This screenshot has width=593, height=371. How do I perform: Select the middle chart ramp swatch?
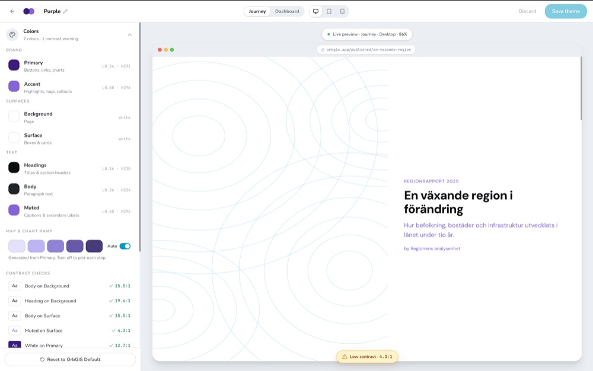pyautogui.click(x=56, y=246)
